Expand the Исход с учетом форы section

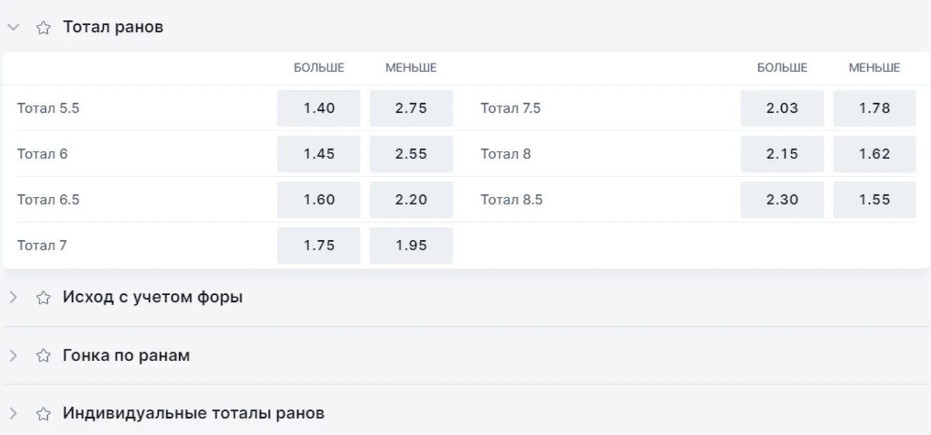pyautogui.click(x=13, y=297)
